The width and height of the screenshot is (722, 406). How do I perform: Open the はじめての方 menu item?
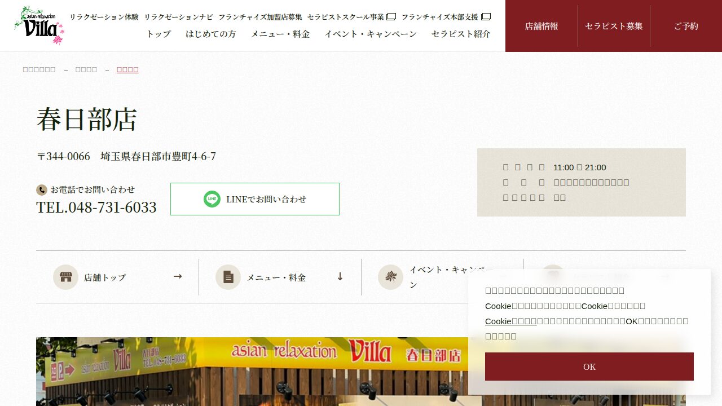coord(211,34)
